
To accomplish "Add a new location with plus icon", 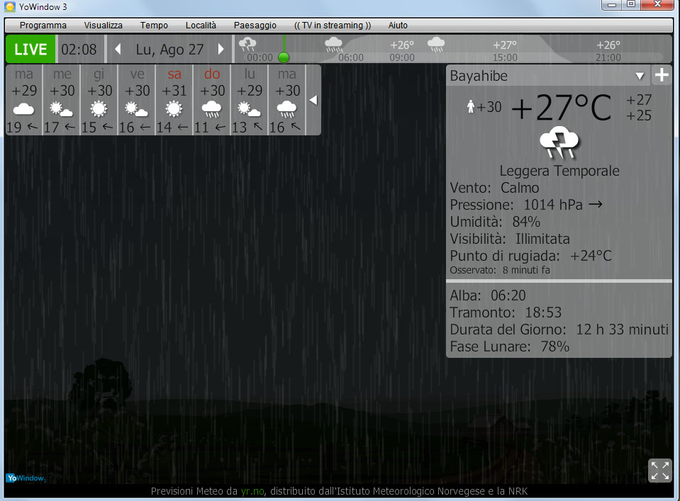I will click(662, 75).
